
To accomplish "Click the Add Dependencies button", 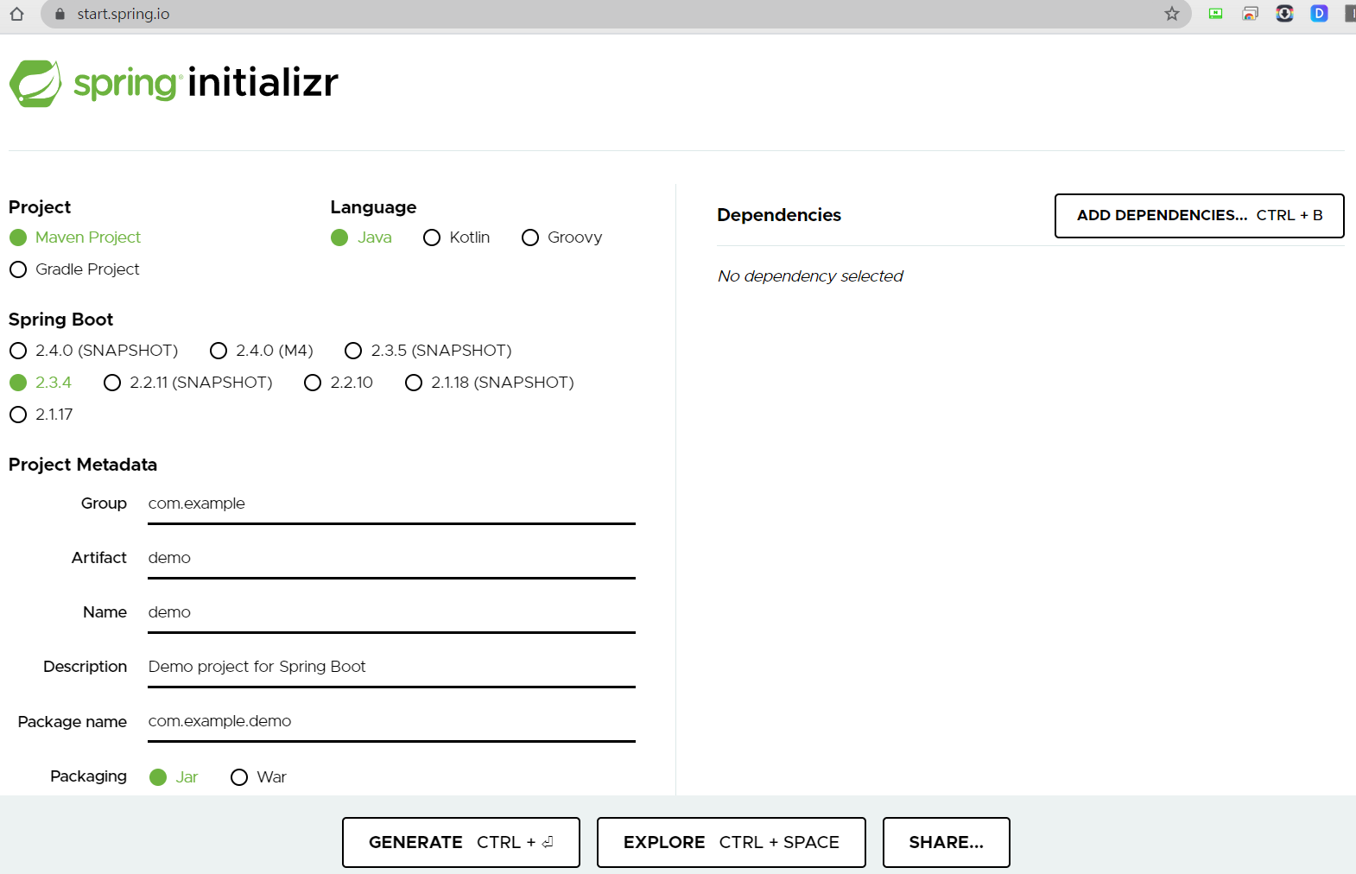I will click(1199, 216).
